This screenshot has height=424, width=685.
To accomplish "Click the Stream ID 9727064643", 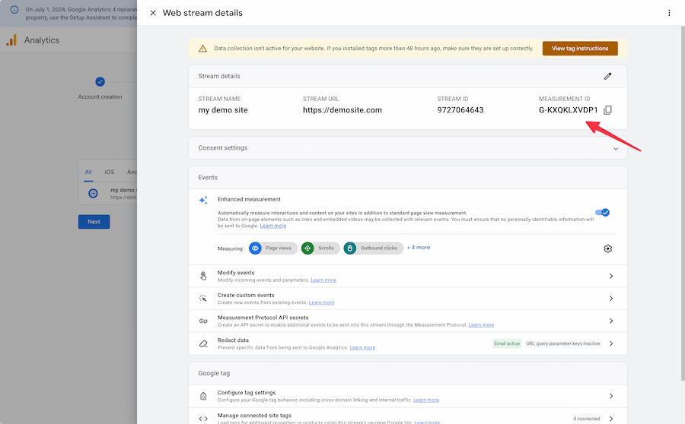I will pos(460,110).
